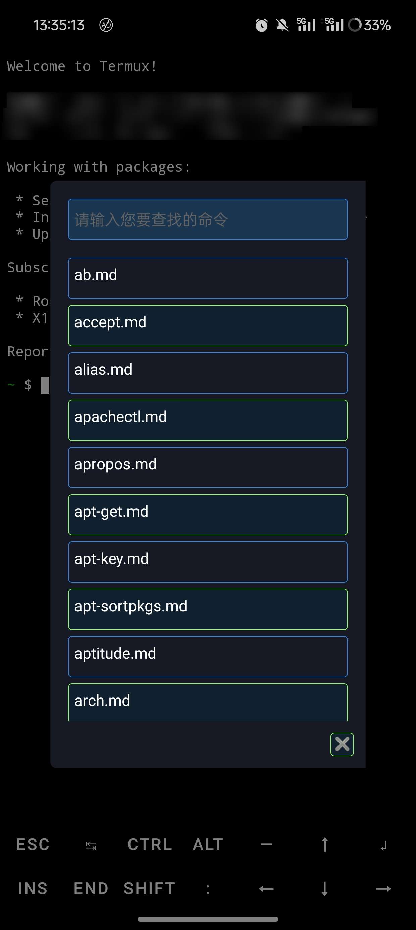Toggle the CTRL modifier key
The image size is (416, 930).
[x=150, y=844]
